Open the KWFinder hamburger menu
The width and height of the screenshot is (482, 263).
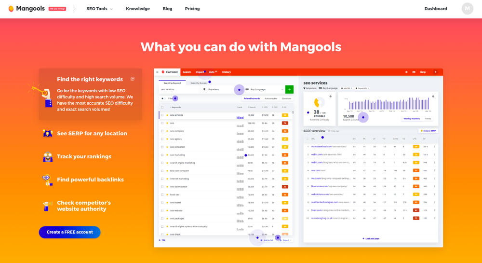point(157,72)
